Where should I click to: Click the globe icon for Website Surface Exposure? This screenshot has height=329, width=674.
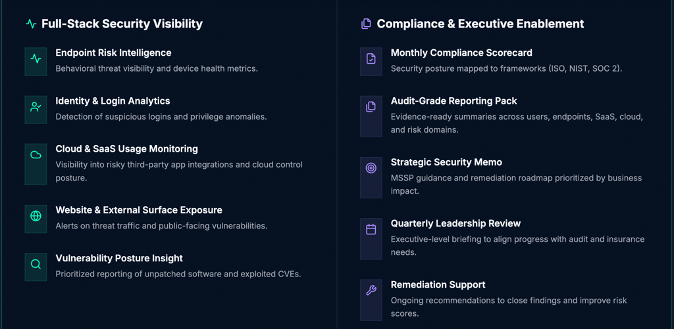(36, 216)
